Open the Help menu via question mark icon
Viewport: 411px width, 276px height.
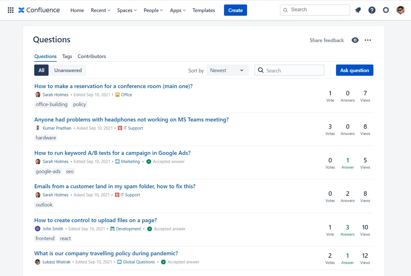(x=372, y=10)
